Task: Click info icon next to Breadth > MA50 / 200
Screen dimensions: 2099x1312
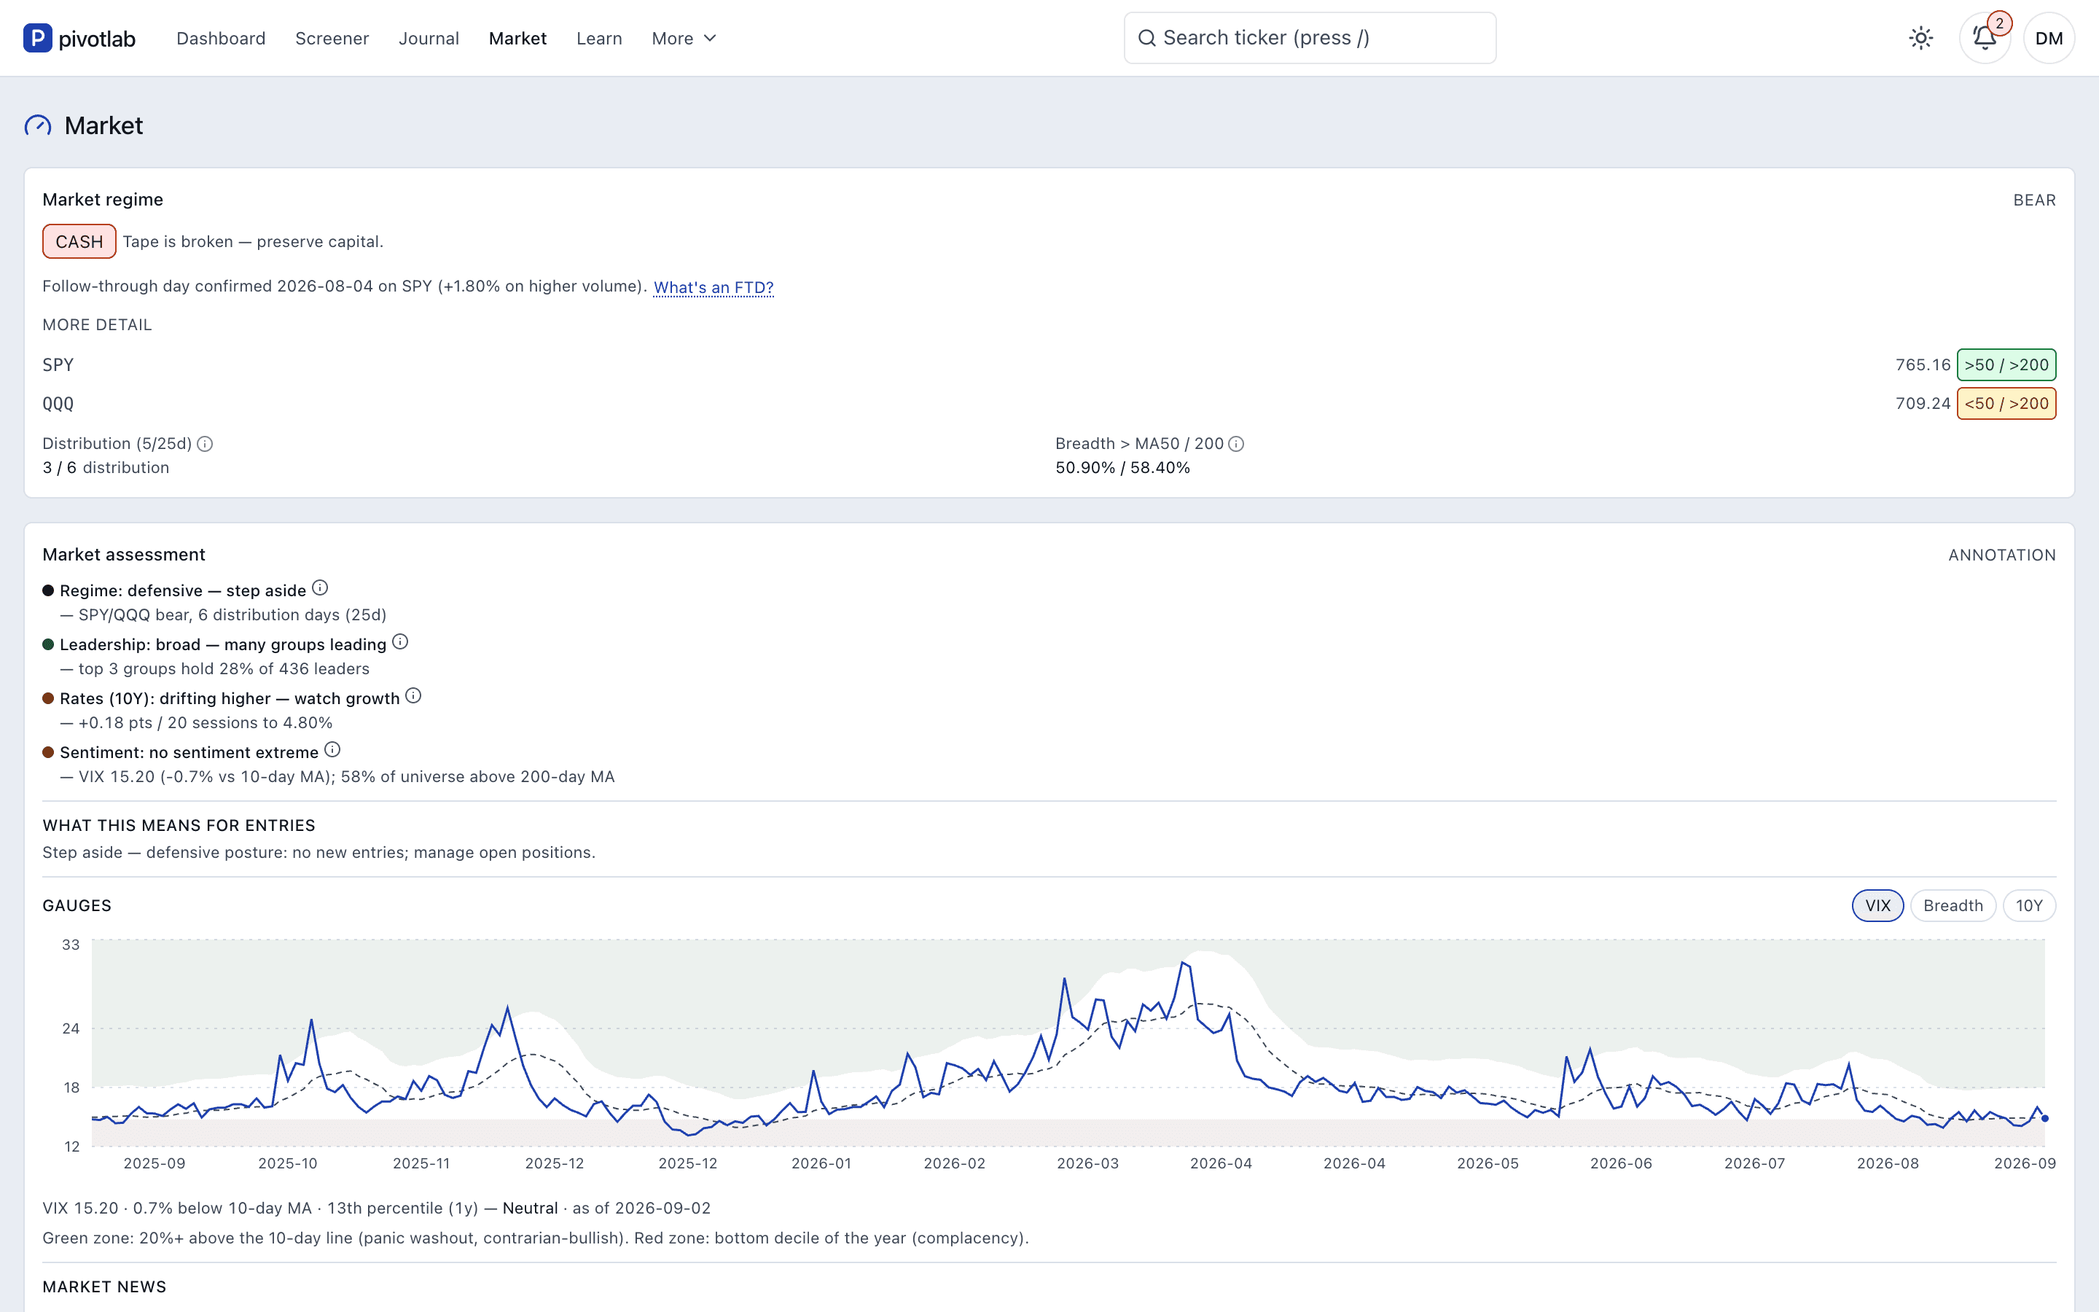Action: 1236,445
